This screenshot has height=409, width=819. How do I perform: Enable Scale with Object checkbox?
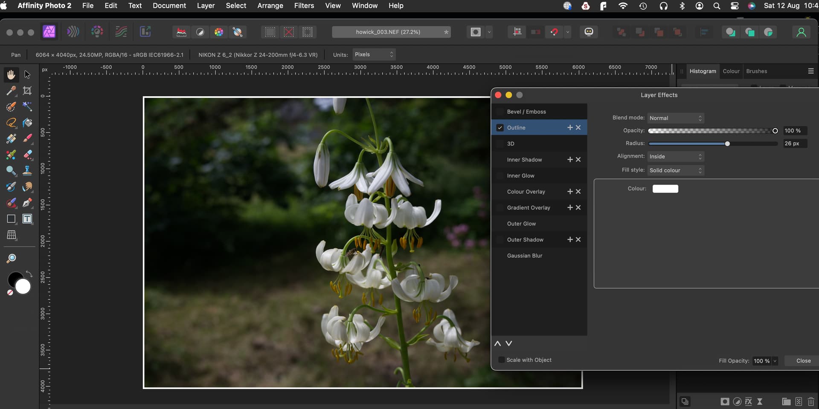pos(502,360)
